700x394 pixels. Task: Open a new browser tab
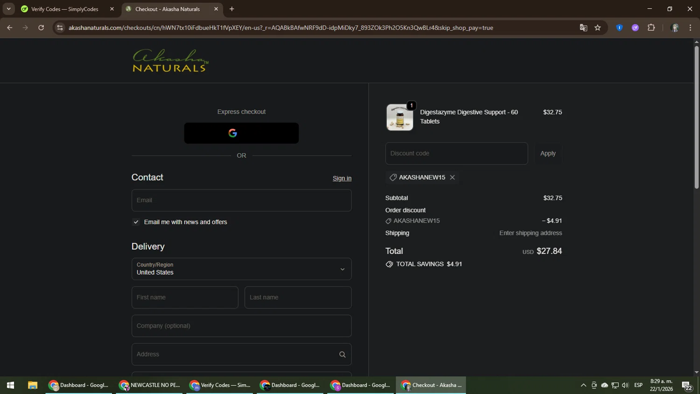[232, 9]
